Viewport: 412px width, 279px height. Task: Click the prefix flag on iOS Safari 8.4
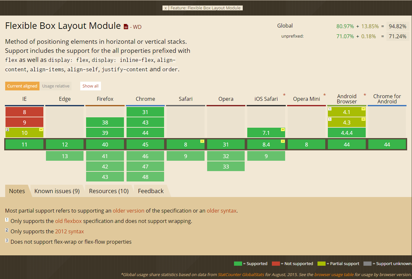(x=283, y=141)
